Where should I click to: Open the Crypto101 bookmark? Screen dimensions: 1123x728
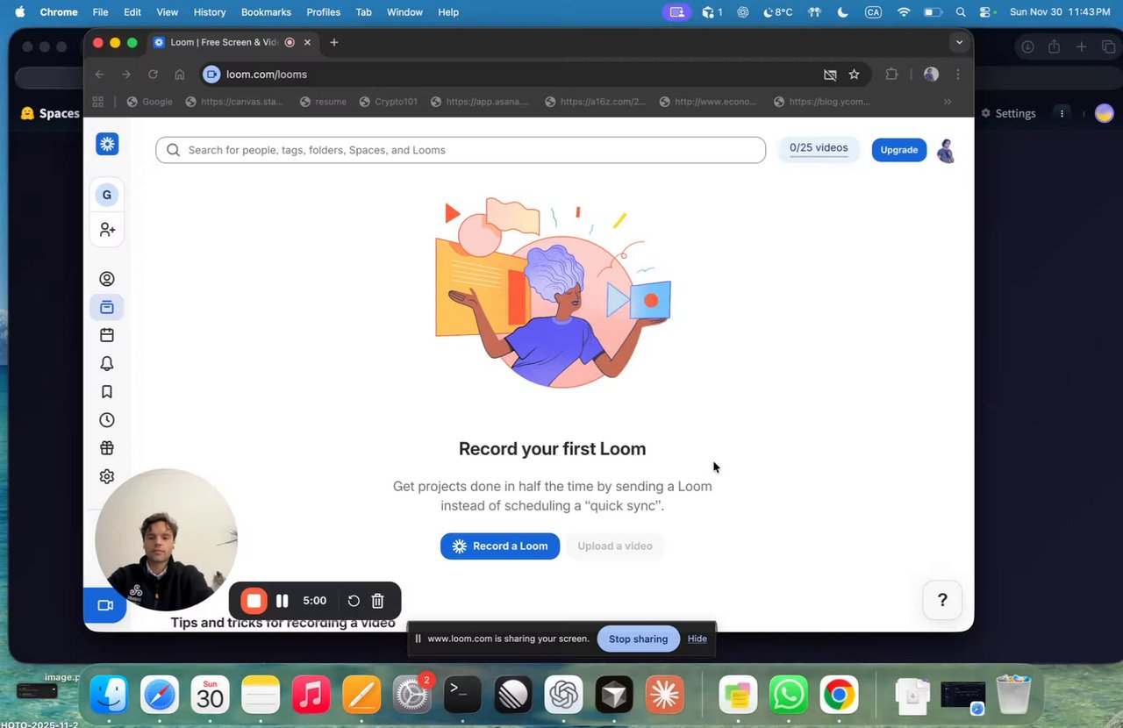point(387,102)
